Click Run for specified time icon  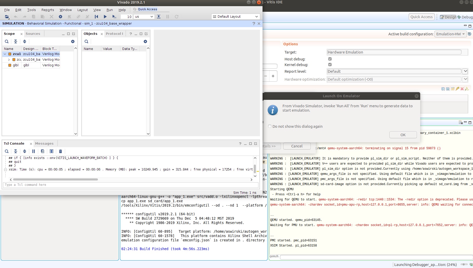(x=114, y=17)
